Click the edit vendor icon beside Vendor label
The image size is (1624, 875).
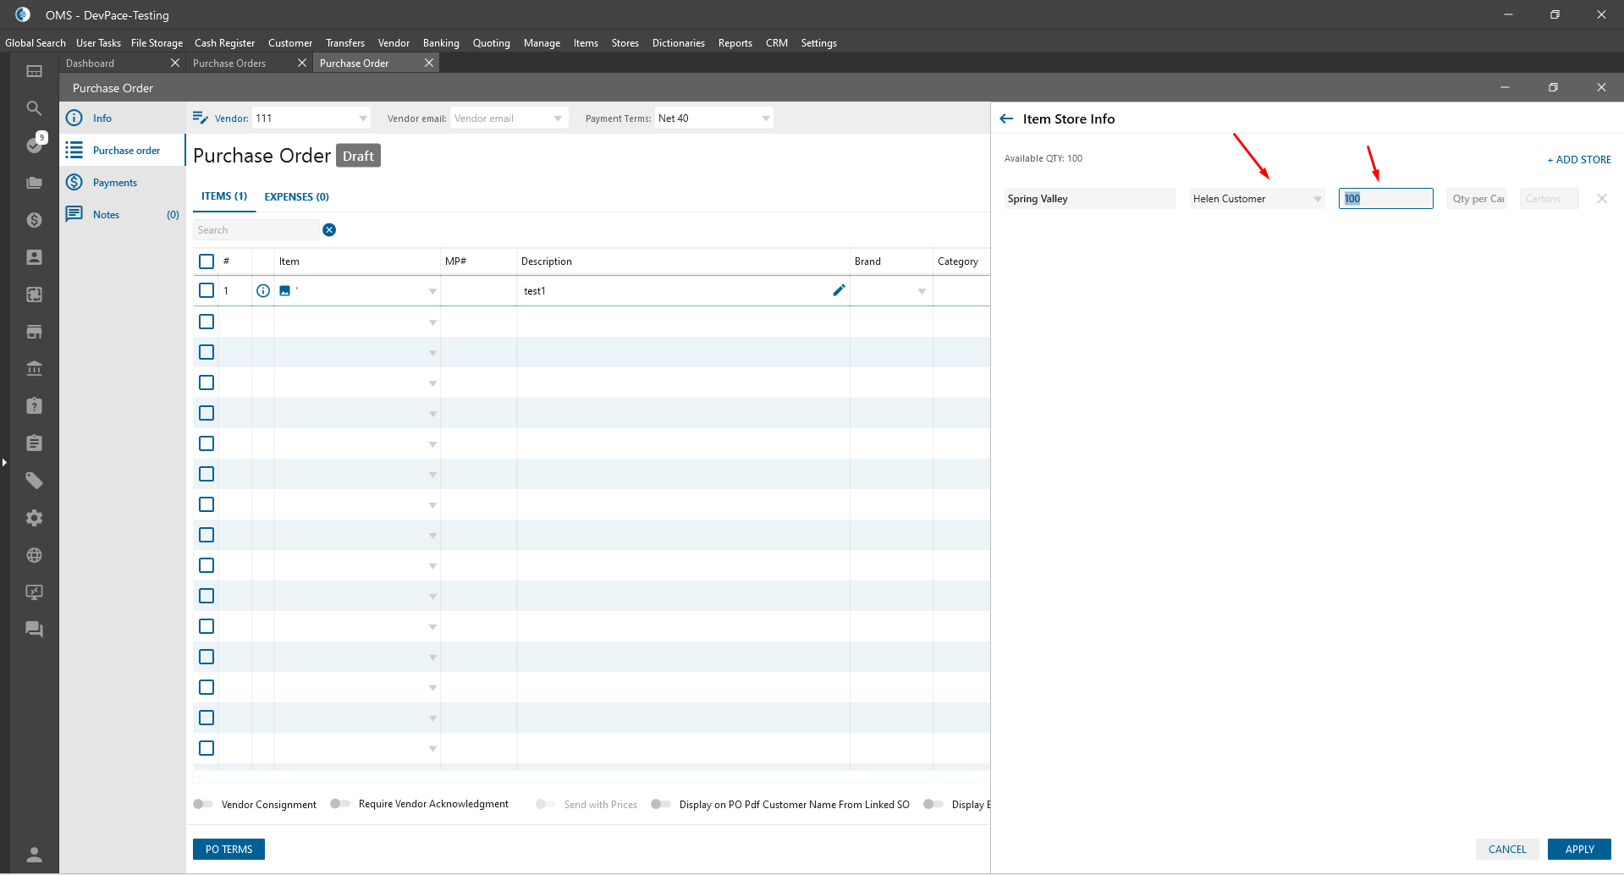pos(201,118)
